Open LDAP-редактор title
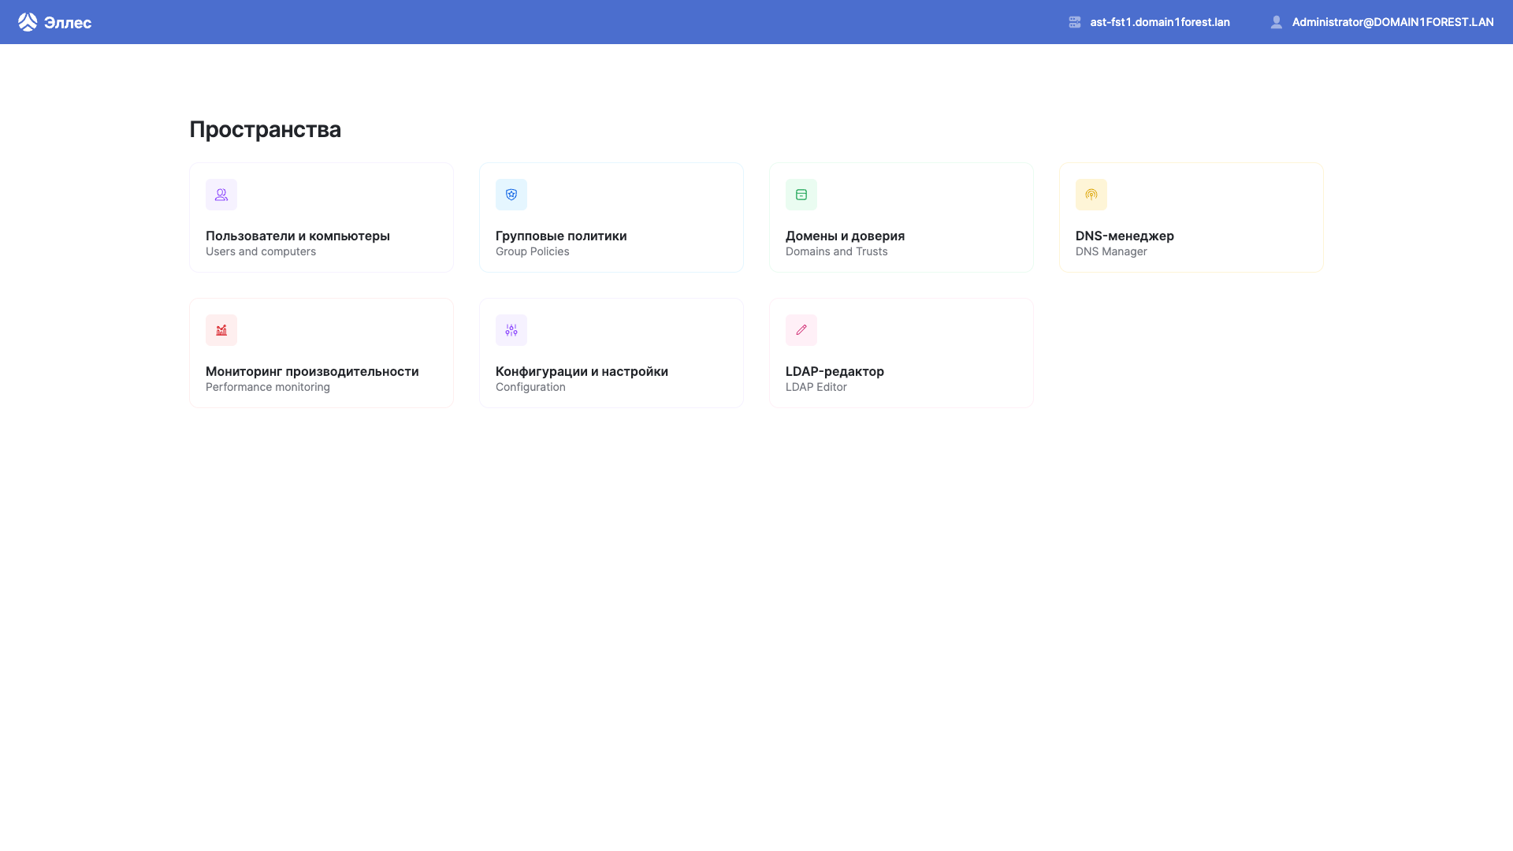Viewport: 1513px width, 851px height. tap(835, 371)
